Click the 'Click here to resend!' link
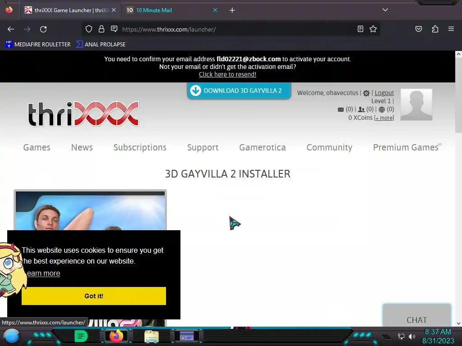462x346 pixels. [227, 74]
